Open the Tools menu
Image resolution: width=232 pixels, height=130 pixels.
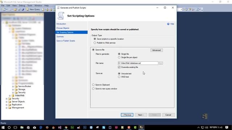point(30,6)
